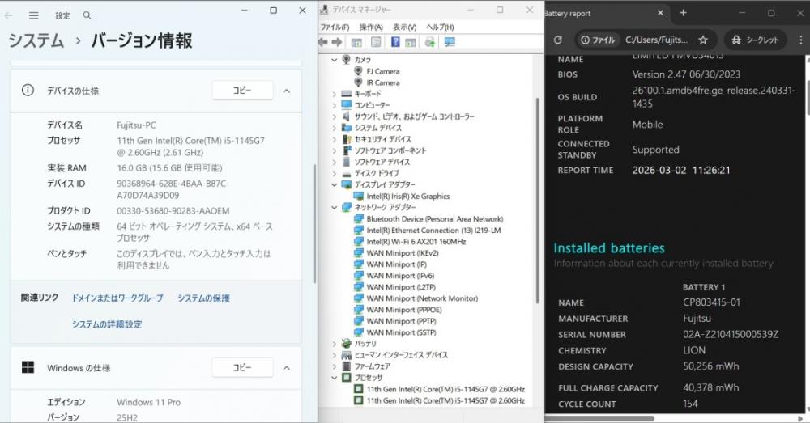Open Settings hamburger navigation menu
The height and width of the screenshot is (423, 810).
point(33,15)
